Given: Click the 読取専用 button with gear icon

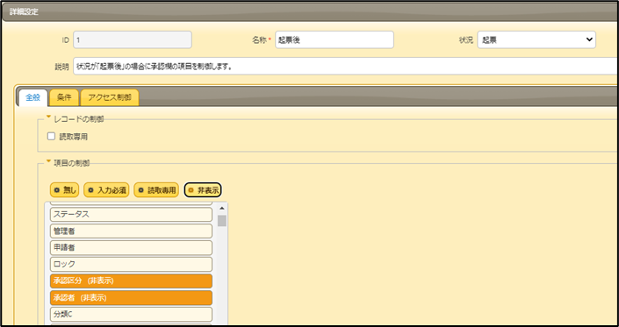Looking at the screenshot, I should (156, 190).
